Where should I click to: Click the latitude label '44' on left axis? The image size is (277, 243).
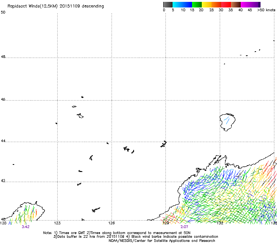pos(3,141)
